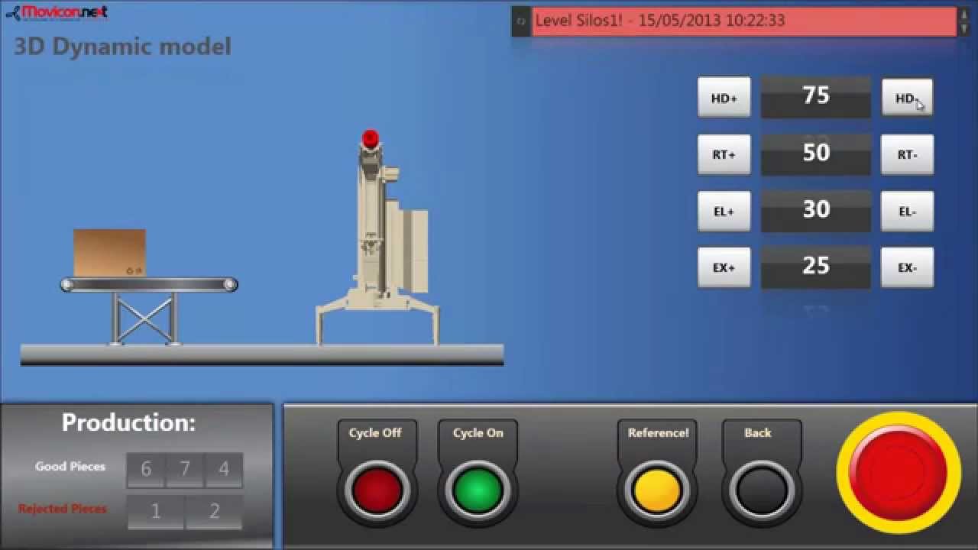Click the EL+ elevation button
Viewport: 978px width, 550px height.
pos(724,212)
